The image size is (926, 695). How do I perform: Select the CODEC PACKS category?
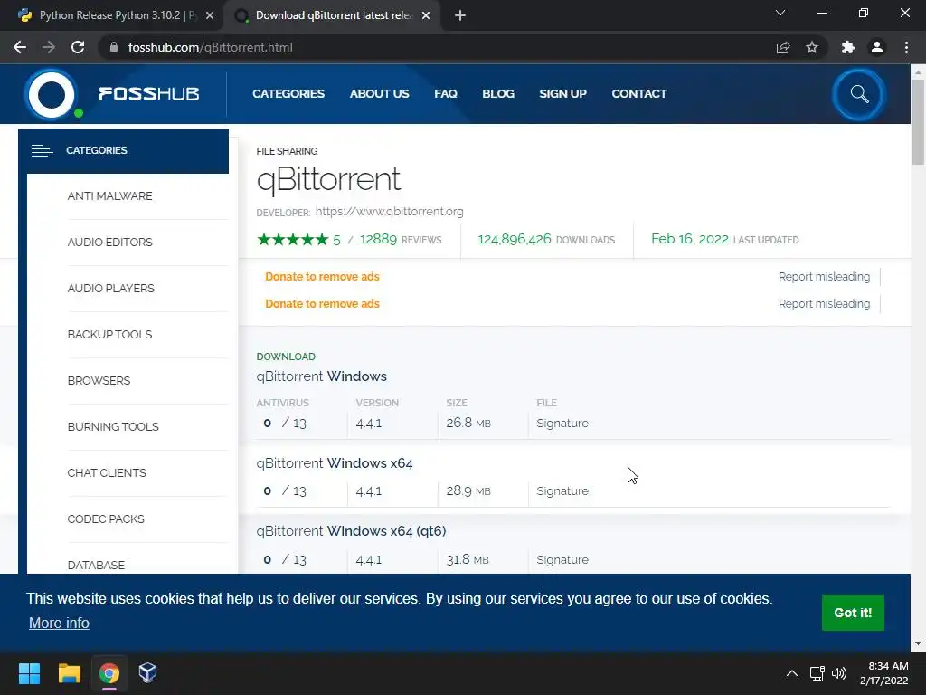106,519
